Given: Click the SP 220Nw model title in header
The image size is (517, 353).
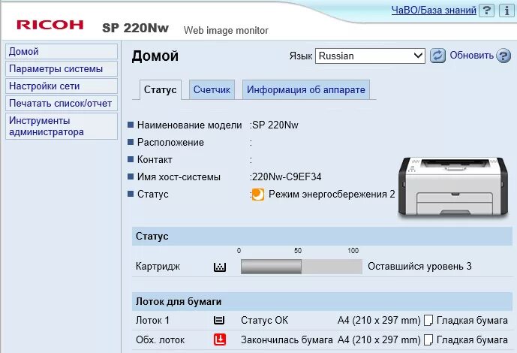Looking at the screenshot, I should pos(135,28).
